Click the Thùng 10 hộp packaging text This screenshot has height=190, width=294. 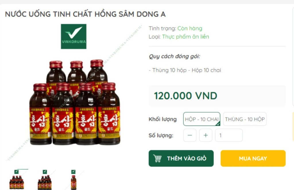[169, 70]
